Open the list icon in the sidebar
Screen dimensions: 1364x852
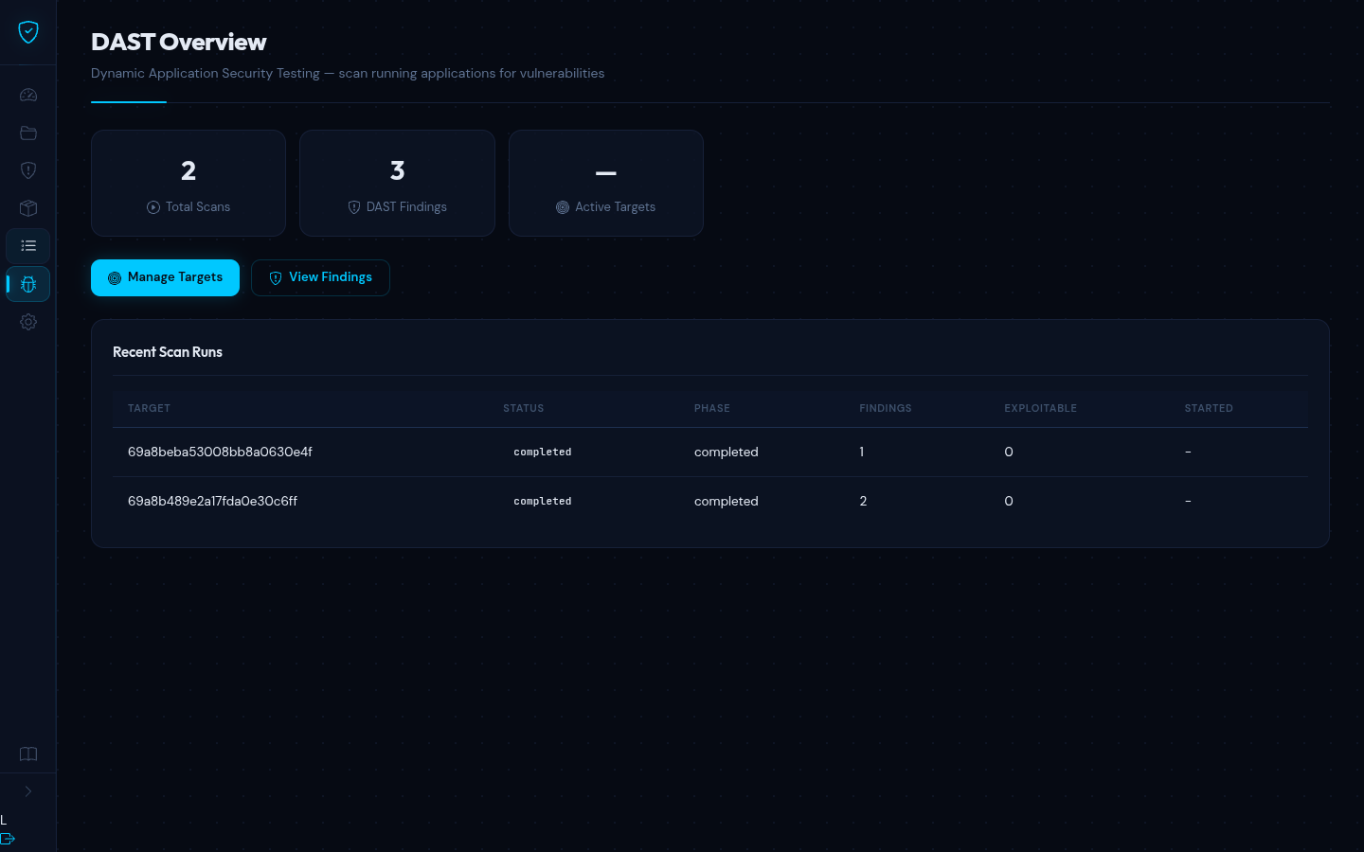(28, 246)
